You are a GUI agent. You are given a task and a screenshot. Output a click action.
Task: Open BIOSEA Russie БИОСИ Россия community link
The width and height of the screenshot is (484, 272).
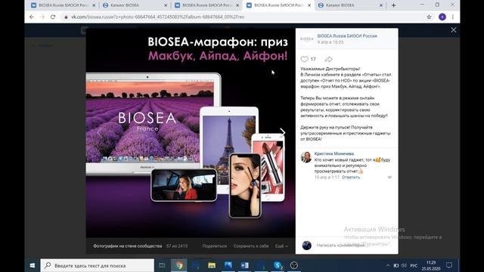pyautogui.click(x=347, y=36)
